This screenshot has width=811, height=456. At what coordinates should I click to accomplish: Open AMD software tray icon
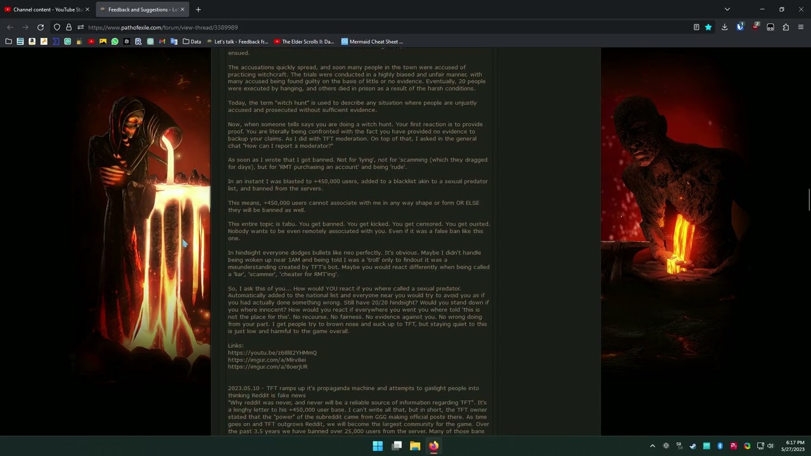coord(734,446)
